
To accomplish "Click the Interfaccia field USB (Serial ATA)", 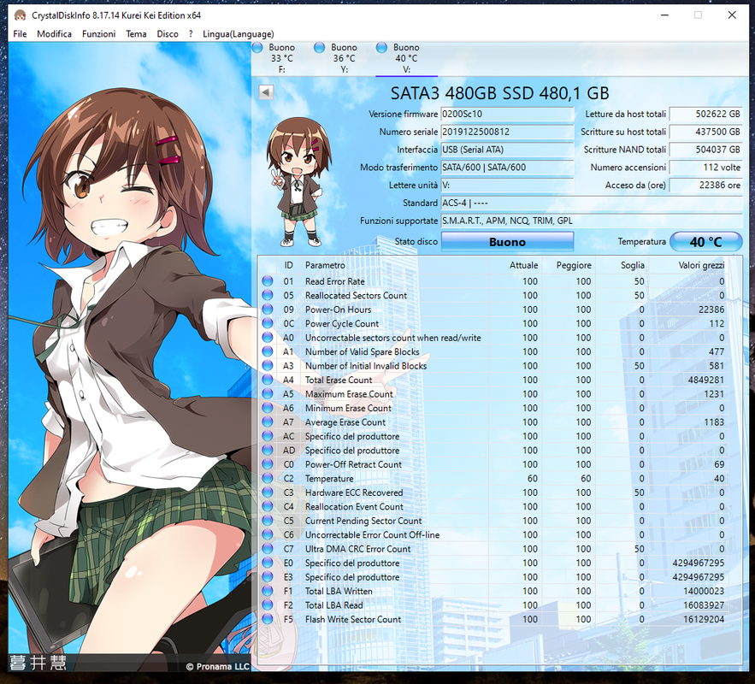I will tap(507, 150).
